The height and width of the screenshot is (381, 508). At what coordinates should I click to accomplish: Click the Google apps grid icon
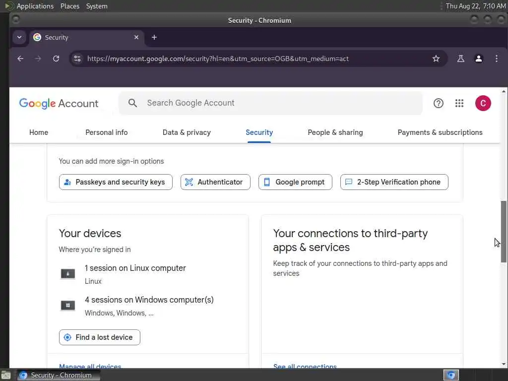pyautogui.click(x=459, y=103)
